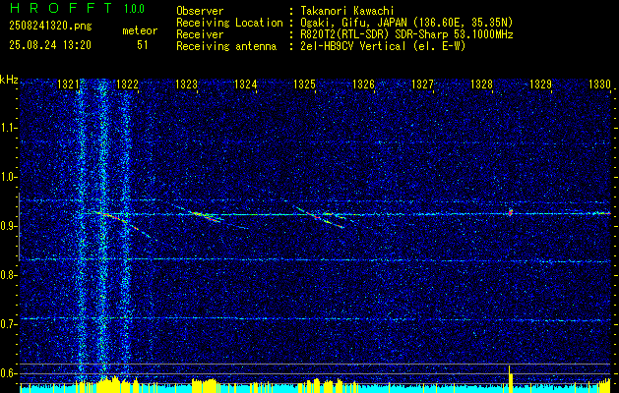
Task: Click the 1328 time marker
Action: [x=481, y=84]
